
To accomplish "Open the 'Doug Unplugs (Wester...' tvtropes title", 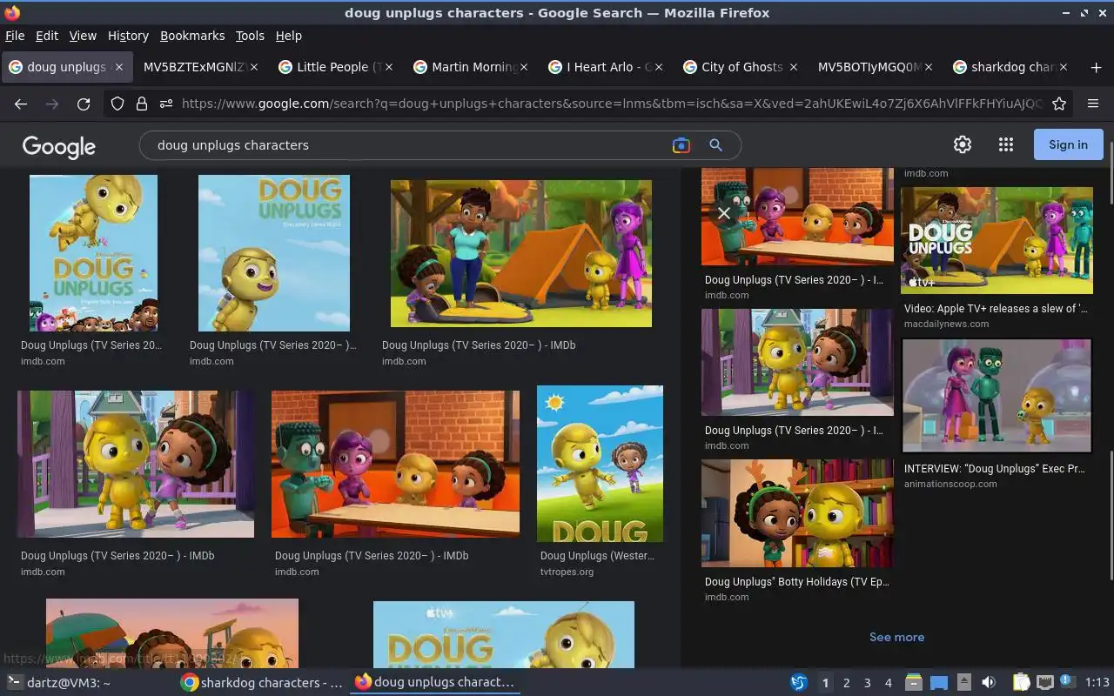I will (x=597, y=555).
